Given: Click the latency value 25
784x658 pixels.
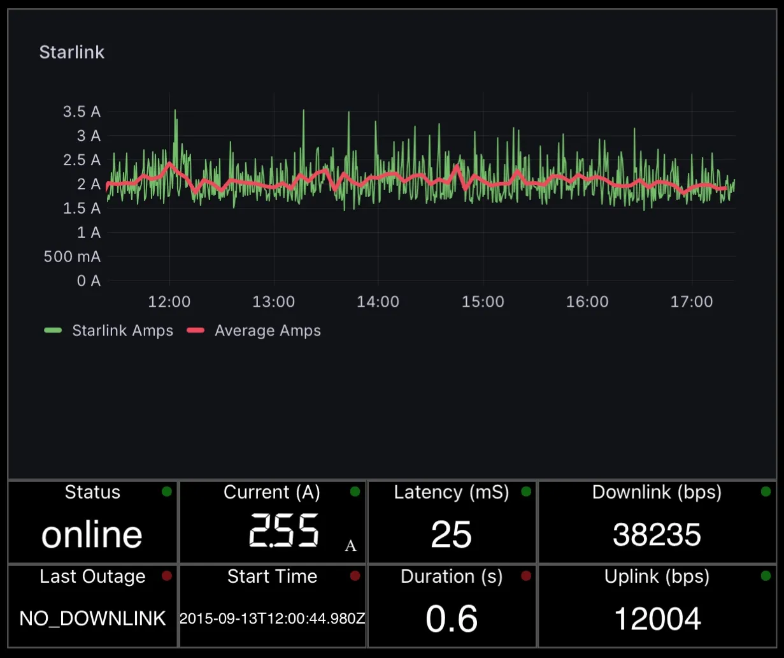Looking at the screenshot, I should pyautogui.click(x=452, y=534).
